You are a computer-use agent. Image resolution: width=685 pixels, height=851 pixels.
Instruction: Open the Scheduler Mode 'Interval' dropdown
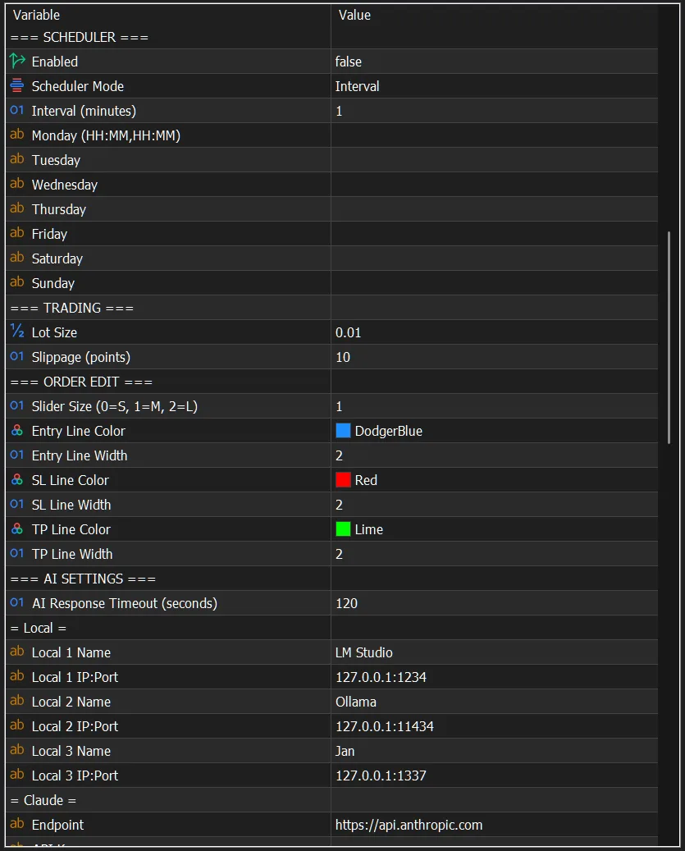tap(494, 85)
